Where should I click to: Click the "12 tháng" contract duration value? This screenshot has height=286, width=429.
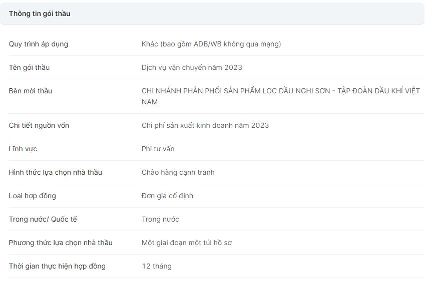point(157,266)
